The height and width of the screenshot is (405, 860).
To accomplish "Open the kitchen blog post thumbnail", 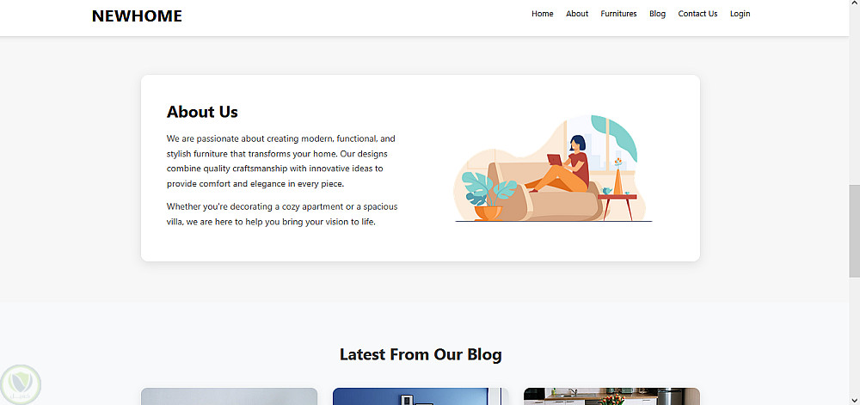I will tap(611, 396).
